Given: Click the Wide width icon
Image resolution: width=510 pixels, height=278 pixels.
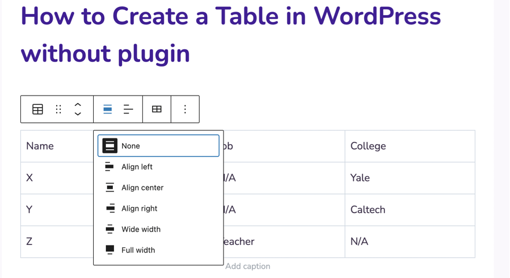Looking at the screenshot, I should tap(110, 229).
